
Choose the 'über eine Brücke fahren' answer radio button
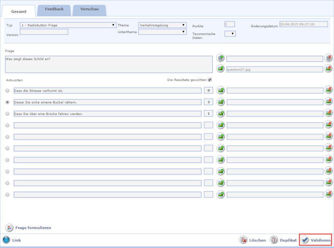pyautogui.click(x=8, y=114)
